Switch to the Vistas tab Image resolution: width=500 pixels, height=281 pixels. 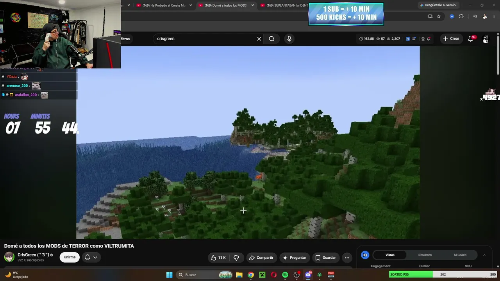click(x=390, y=255)
